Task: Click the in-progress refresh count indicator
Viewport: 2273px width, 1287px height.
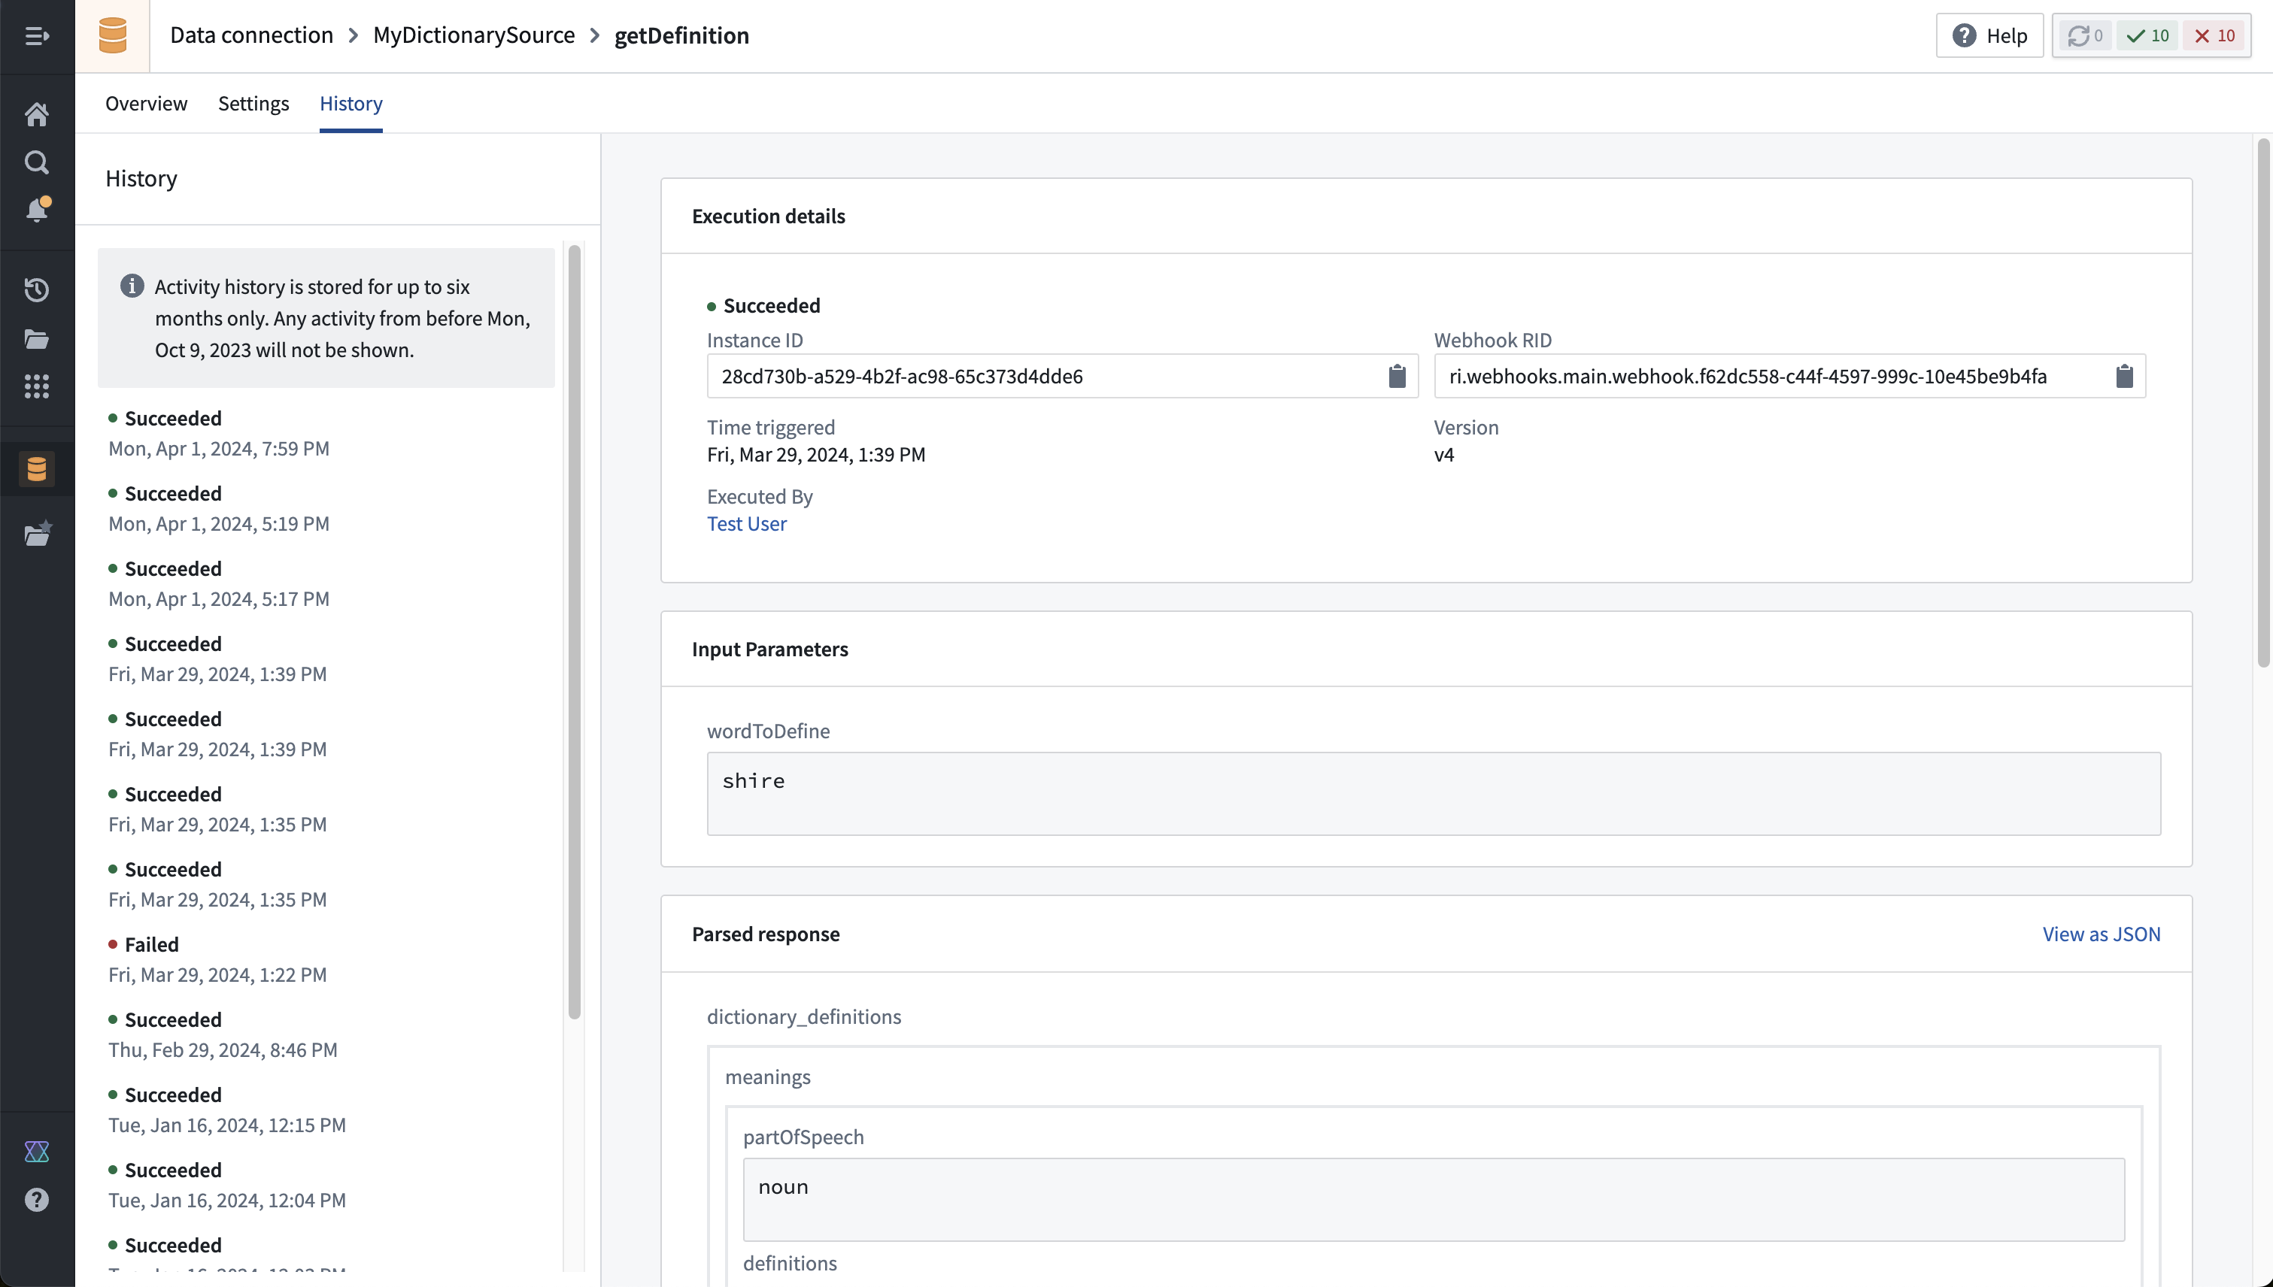Action: click(x=2085, y=35)
